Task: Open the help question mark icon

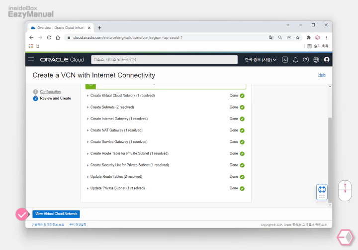Action: 306,60
